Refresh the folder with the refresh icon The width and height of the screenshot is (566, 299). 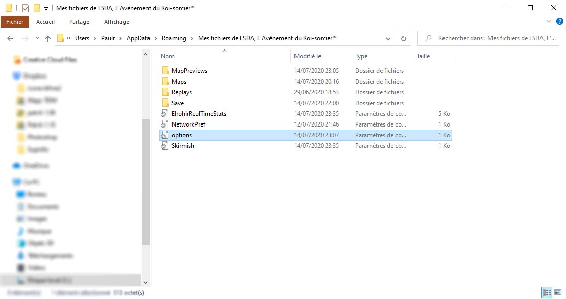pyautogui.click(x=404, y=38)
